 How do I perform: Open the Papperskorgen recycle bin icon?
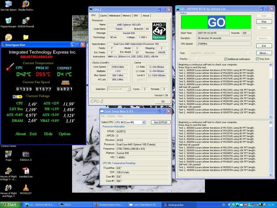click(x=8, y=23)
